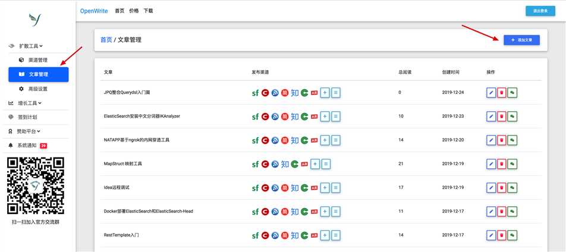Click title MapStruct 映射工具
This screenshot has width=566, height=252.
122,164
